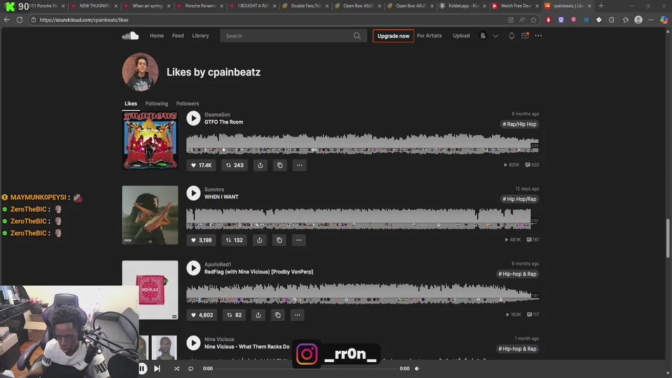This screenshot has width=672, height=378.
Task: Click the SoundCloud logo
Action: tap(130, 36)
